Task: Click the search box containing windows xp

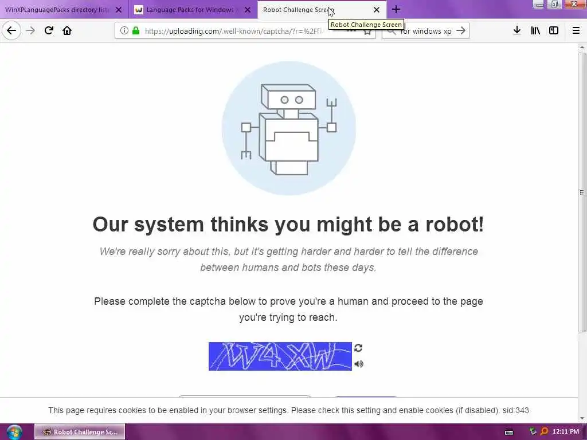Action: click(425, 31)
